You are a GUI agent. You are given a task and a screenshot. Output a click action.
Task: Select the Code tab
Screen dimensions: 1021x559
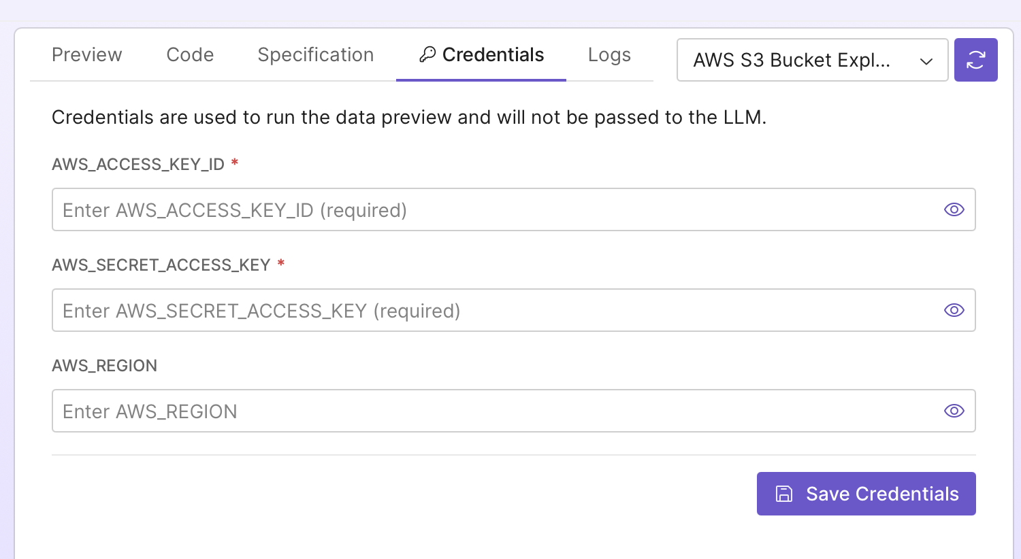(189, 54)
